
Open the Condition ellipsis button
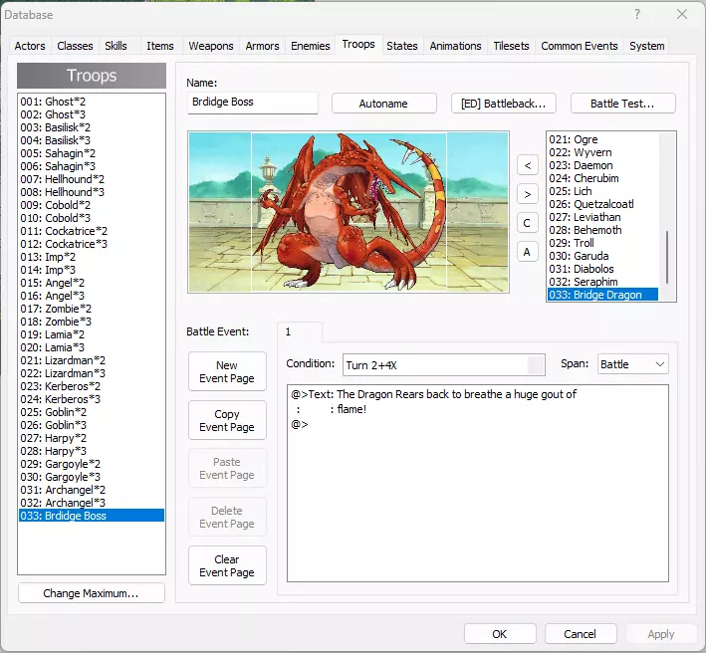coord(536,365)
